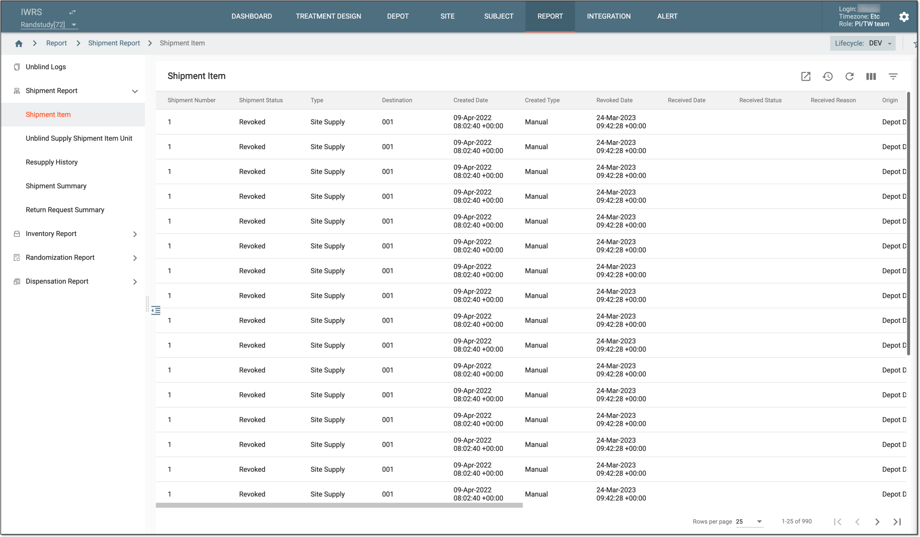Image resolution: width=920 pixels, height=537 pixels.
Task: Go to the next page
Action: [877, 522]
